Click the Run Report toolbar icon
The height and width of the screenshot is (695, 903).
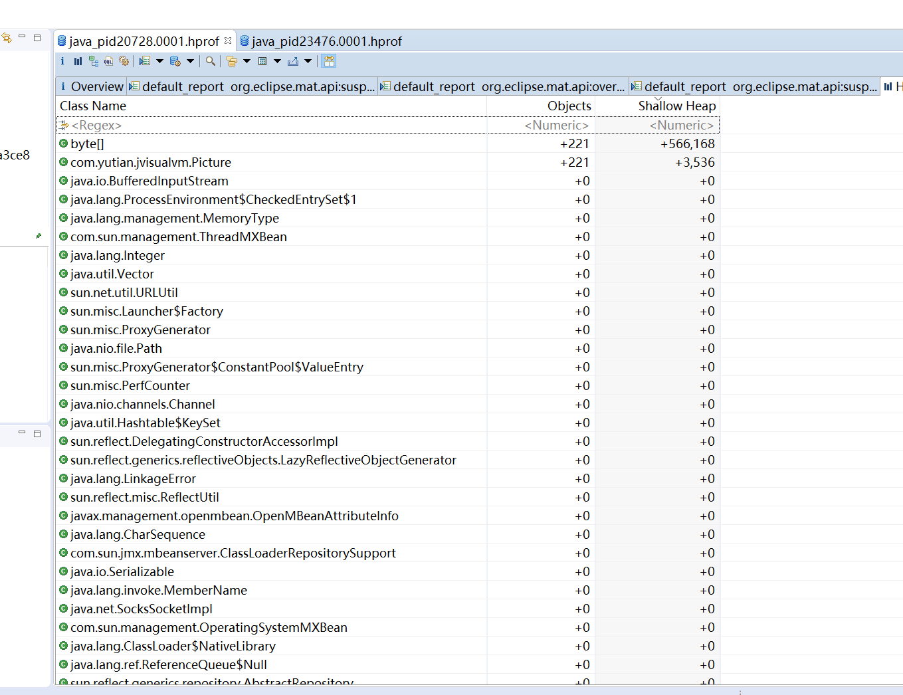coord(144,61)
